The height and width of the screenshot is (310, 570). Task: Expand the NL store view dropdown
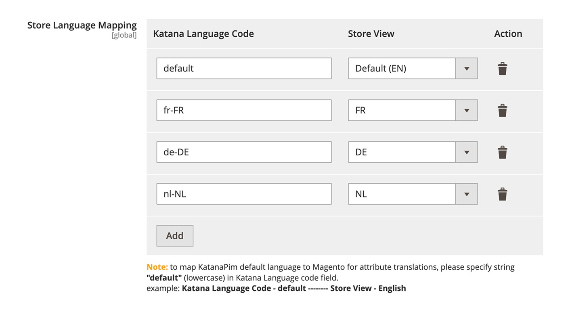point(413,194)
